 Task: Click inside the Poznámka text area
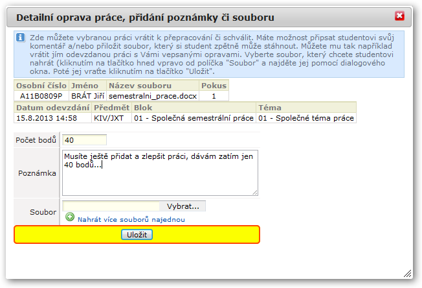tap(160, 173)
